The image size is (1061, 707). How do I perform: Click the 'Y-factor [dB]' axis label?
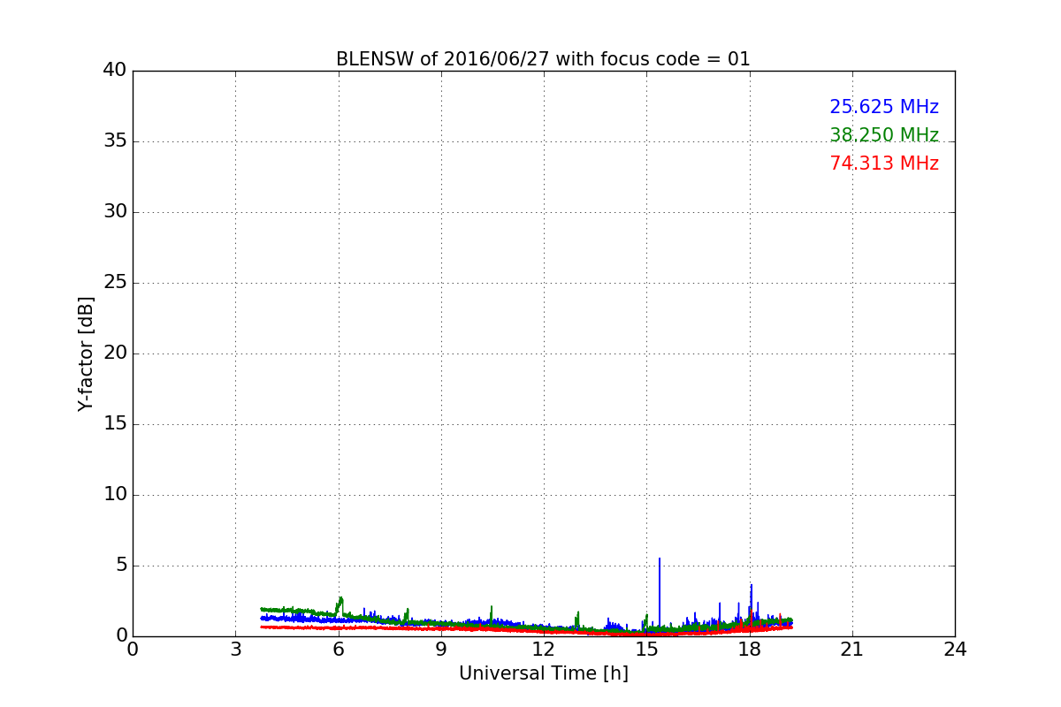(x=86, y=353)
